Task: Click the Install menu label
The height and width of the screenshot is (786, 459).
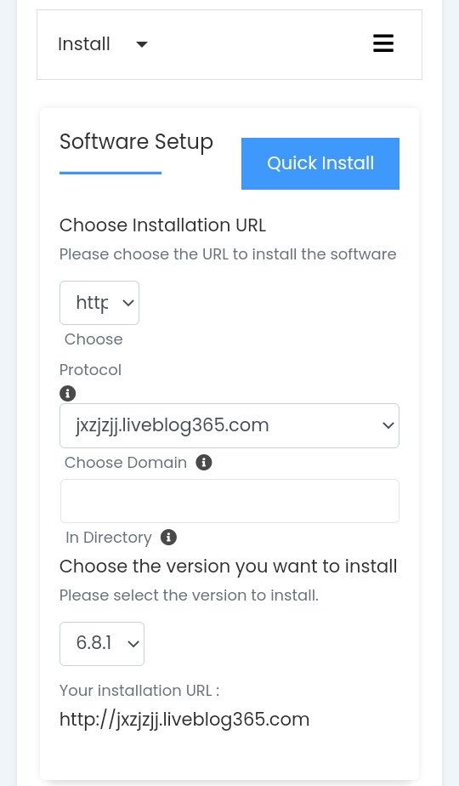Action: coord(84,44)
